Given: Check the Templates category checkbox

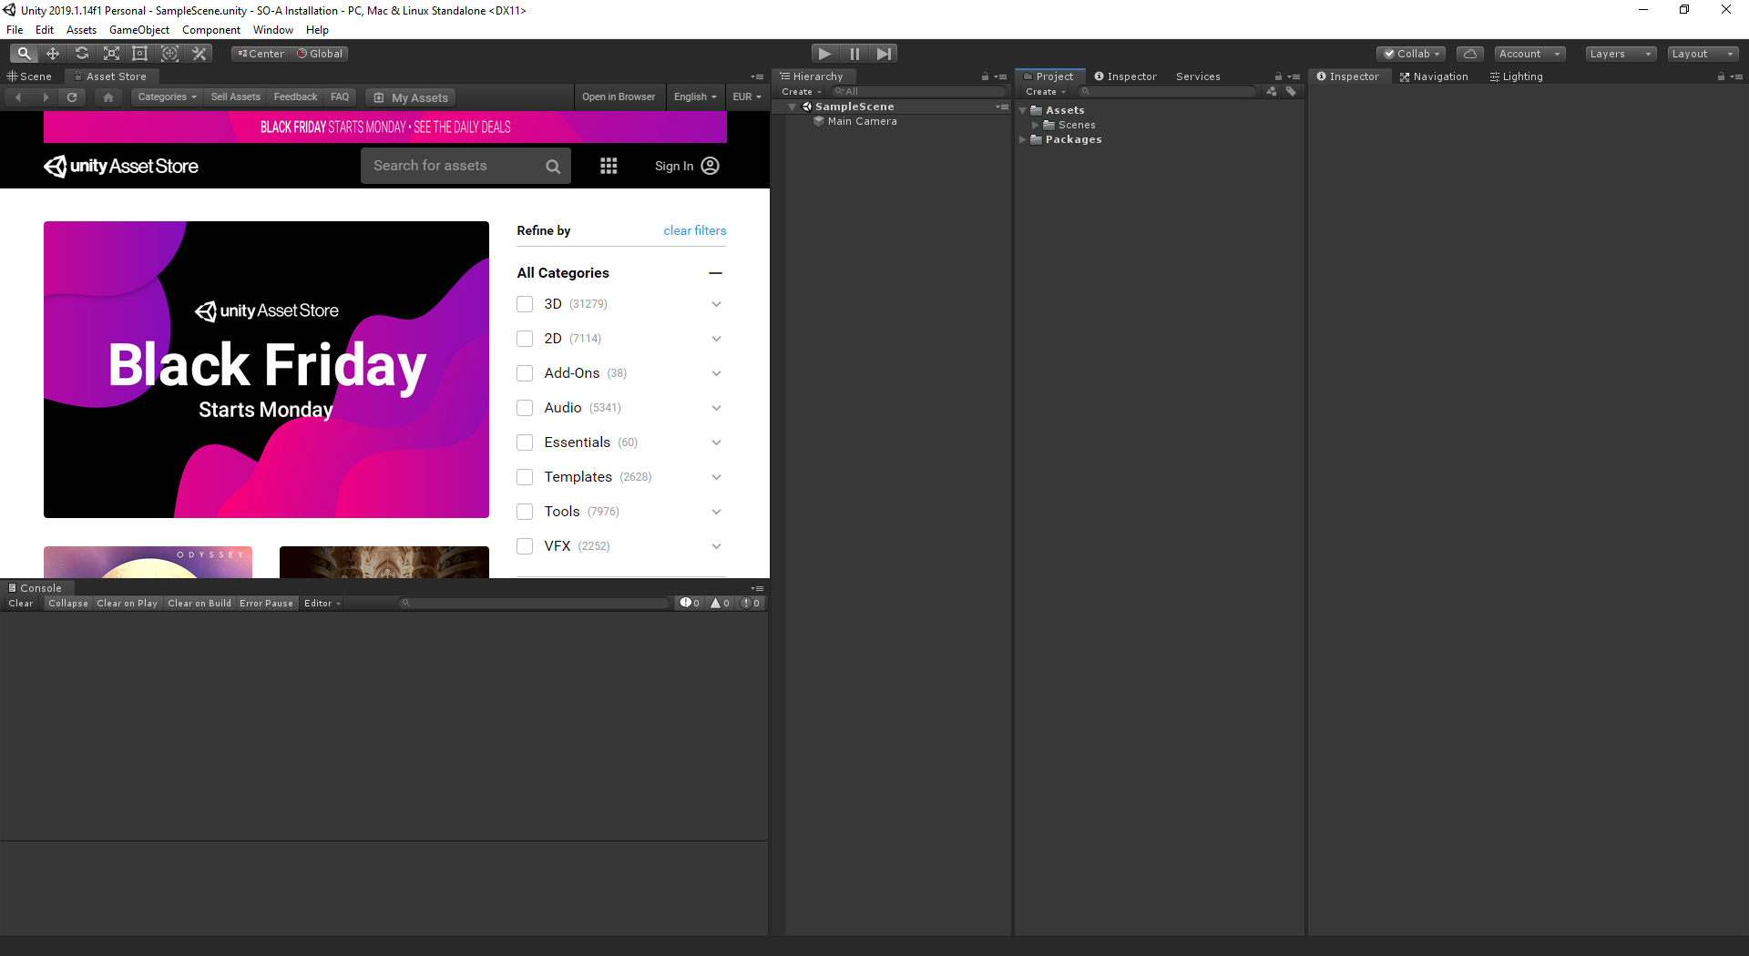Looking at the screenshot, I should point(525,477).
